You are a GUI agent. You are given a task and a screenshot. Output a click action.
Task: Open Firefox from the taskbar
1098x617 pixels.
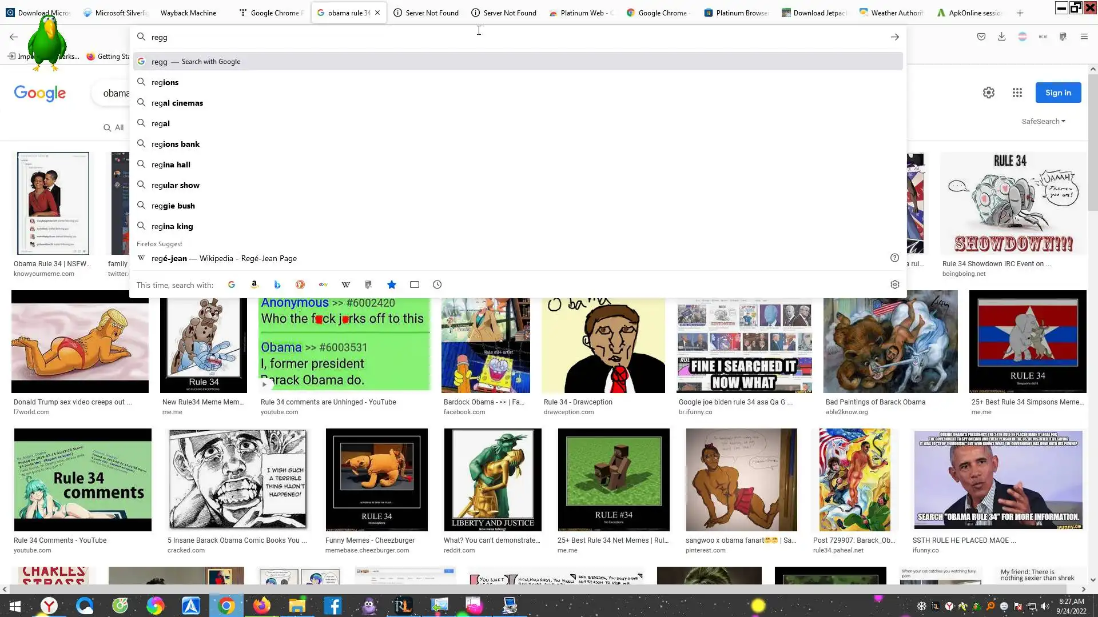262,606
